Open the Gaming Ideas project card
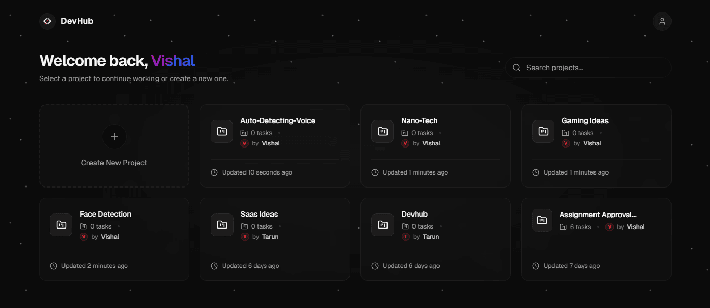Screen dimensions: 710x308 click(596, 146)
